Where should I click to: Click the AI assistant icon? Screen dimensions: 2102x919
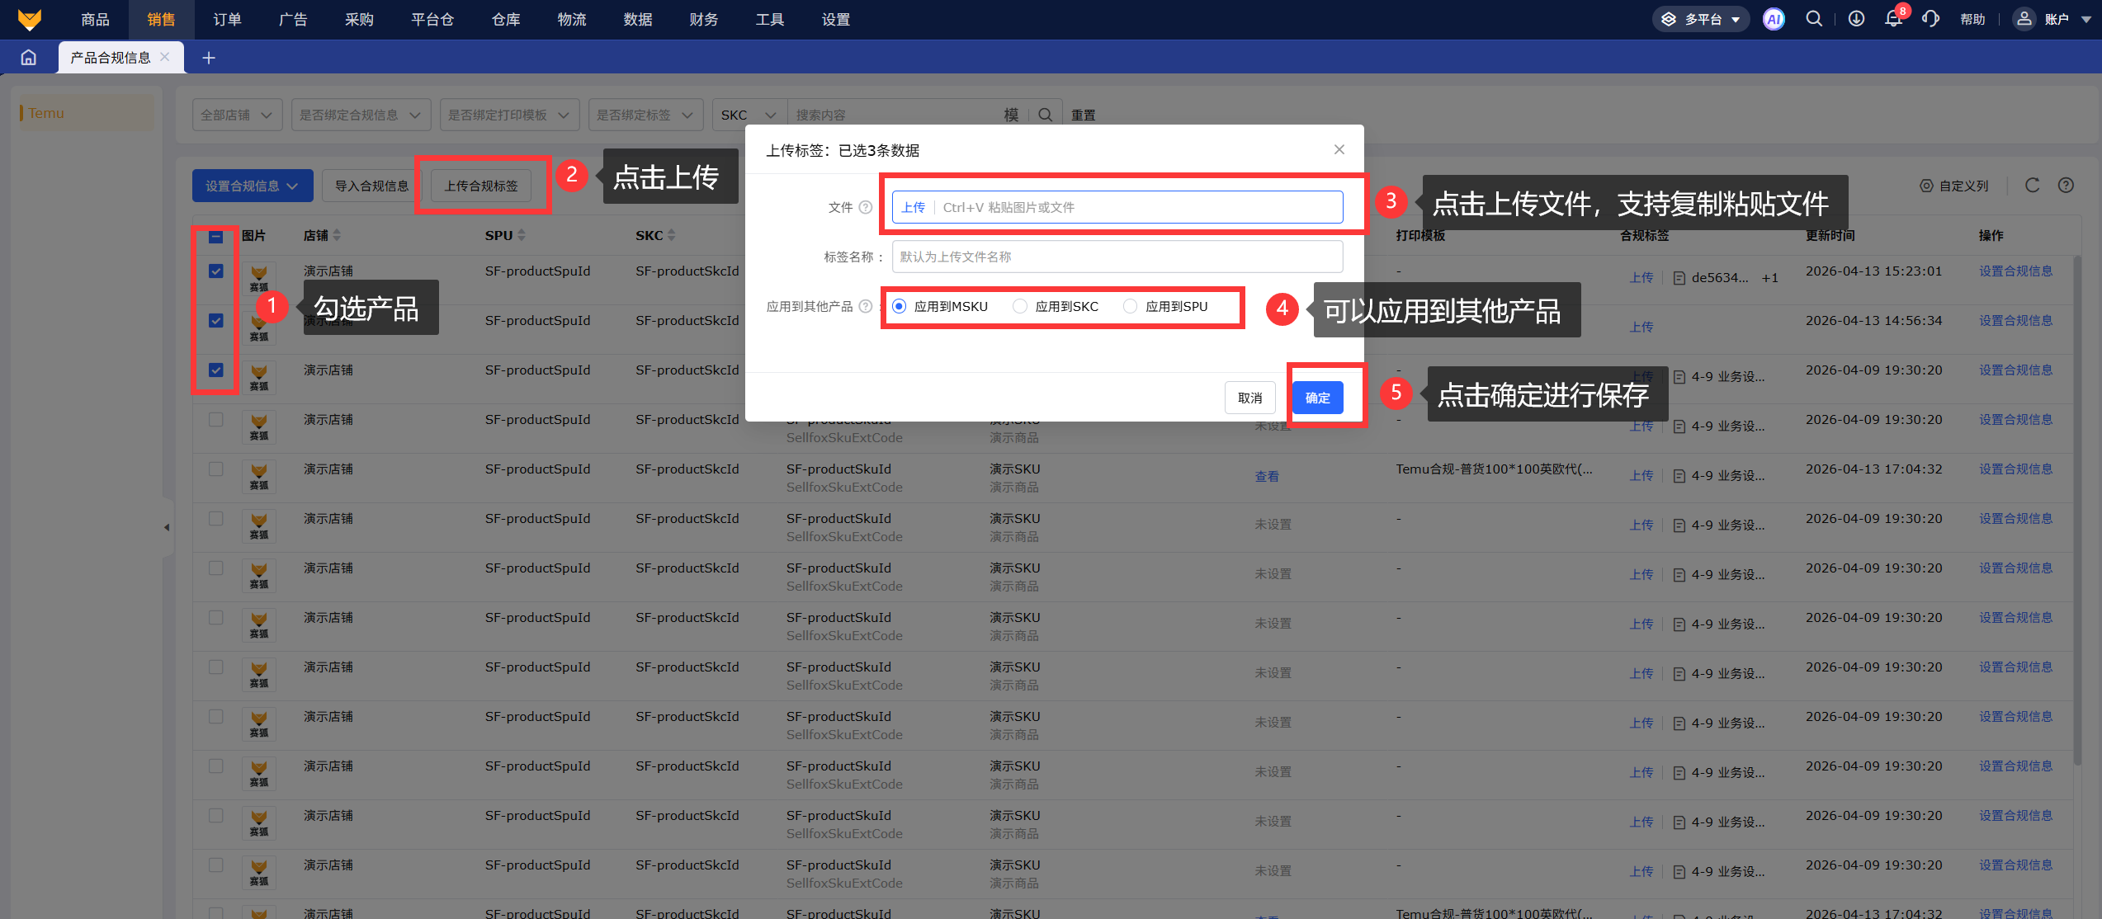click(1774, 19)
